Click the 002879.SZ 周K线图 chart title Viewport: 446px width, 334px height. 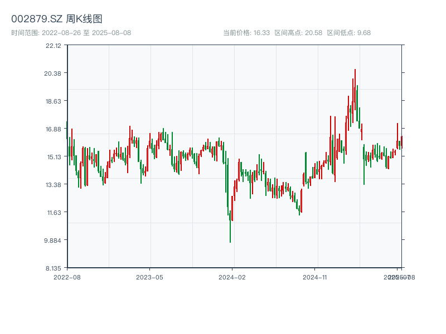(57, 19)
